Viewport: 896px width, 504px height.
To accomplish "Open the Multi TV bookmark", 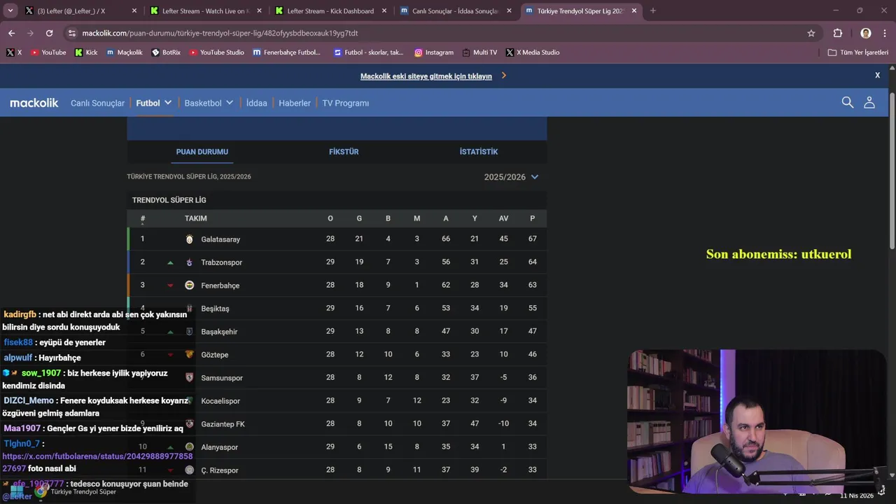I will click(479, 52).
